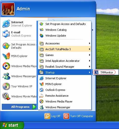Open E-mail pinned item text
This screenshot has width=119, height=129.
tap(16, 32)
